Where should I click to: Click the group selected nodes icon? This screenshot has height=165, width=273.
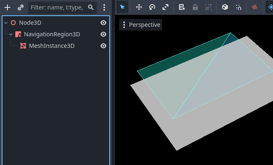click(x=208, y=7)
